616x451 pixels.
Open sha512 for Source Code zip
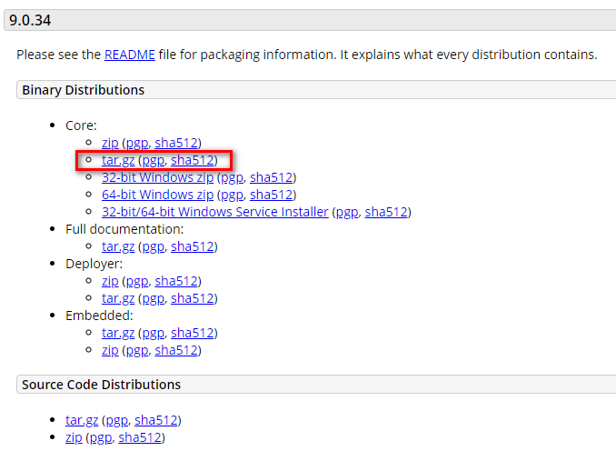(x=140, y=437)
